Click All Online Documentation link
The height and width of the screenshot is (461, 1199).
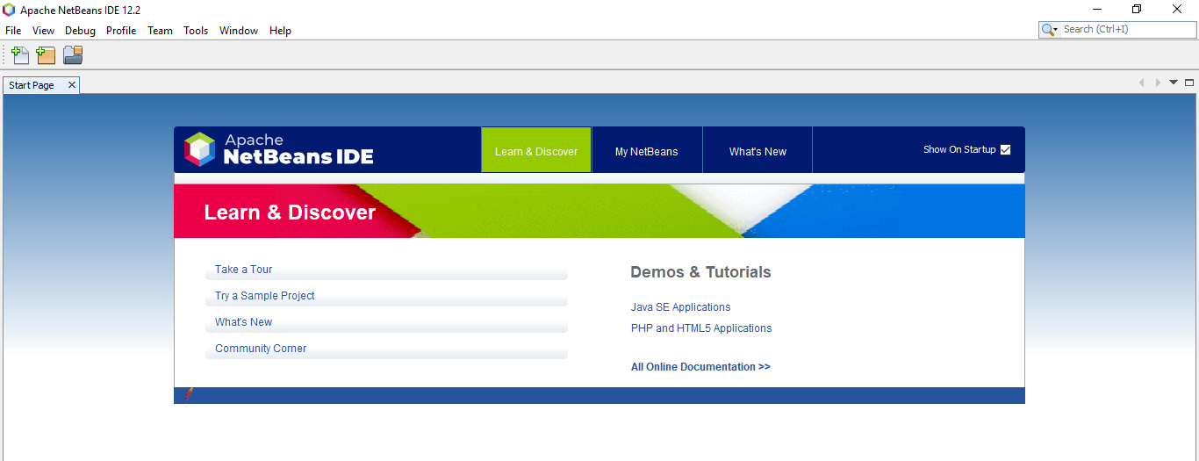(700, 367)
